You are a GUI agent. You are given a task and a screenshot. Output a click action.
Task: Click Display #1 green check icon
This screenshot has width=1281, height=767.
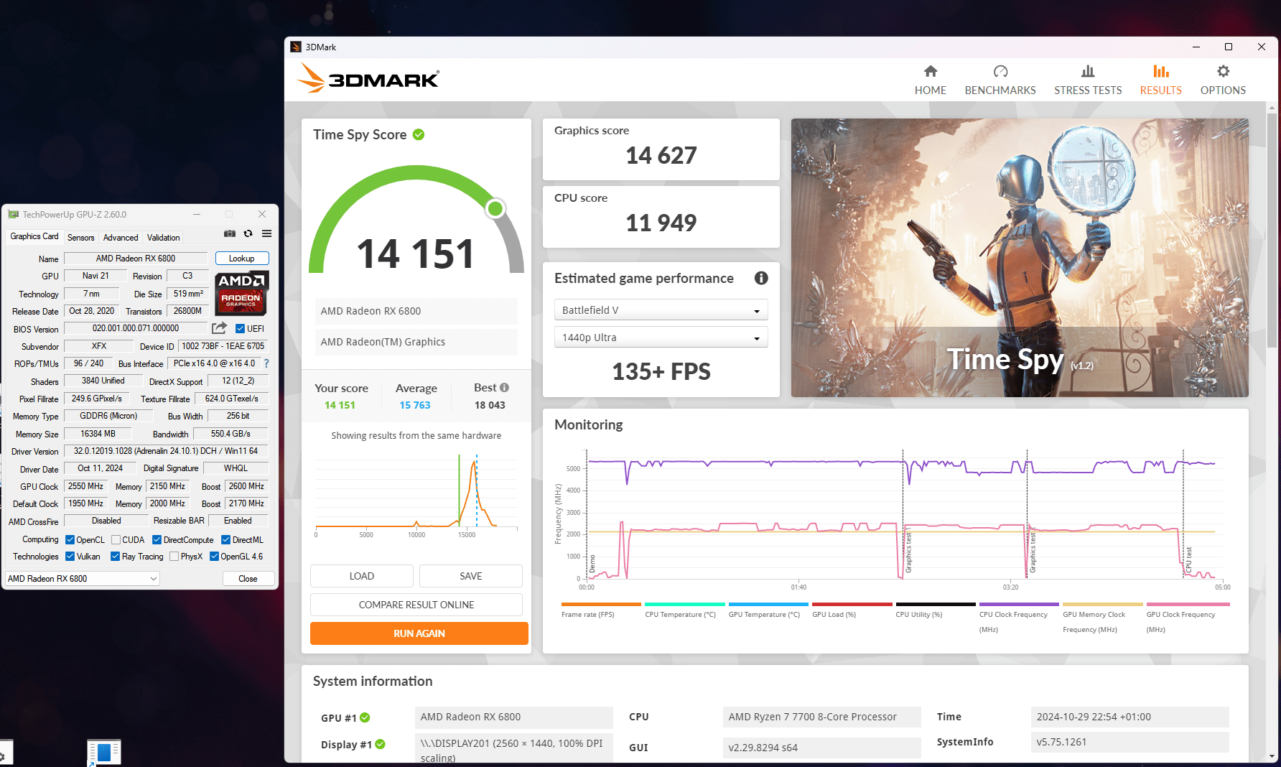click(x=381, y=745)
